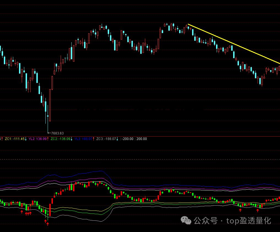Click the 7683.63 low price label
This screenshot has height=232, width=280.
tap(57, 133)
